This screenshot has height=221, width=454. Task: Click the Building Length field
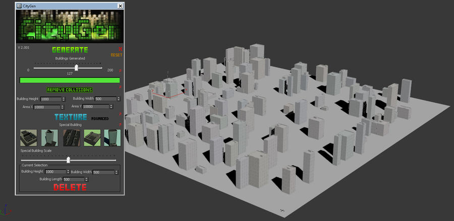tap(74, 179)
